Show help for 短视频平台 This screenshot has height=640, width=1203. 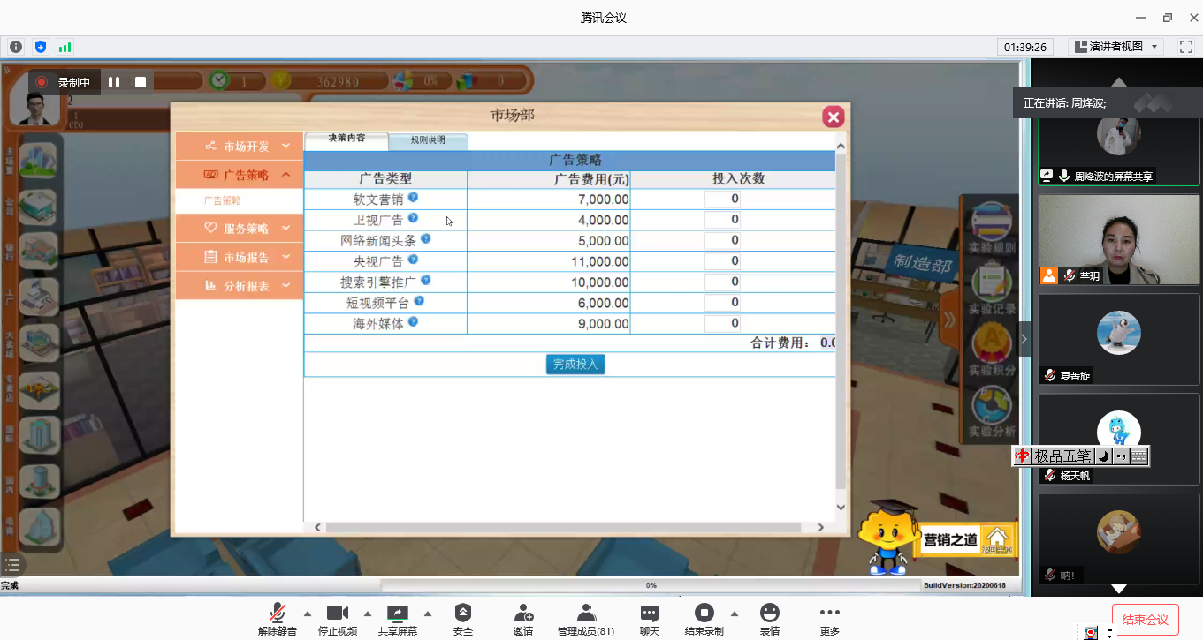419,301
